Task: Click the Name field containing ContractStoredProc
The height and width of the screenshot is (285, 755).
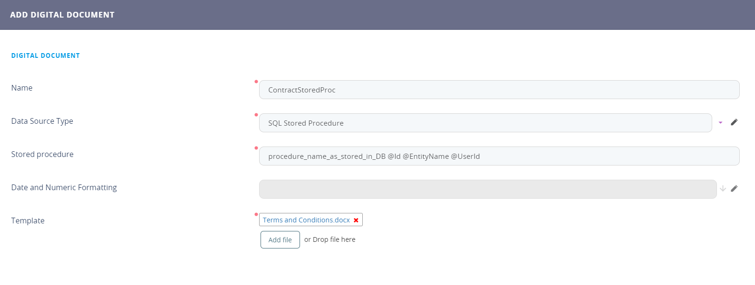Action: tap(499, 90)
